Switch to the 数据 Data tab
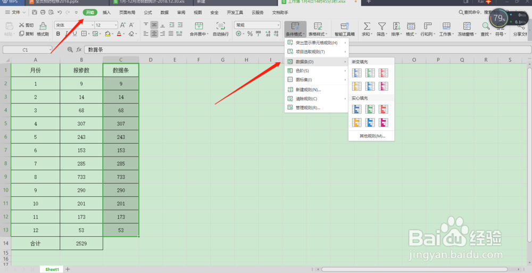The height and width of the screenshot is (273, 532). click(x=164, y=13)
